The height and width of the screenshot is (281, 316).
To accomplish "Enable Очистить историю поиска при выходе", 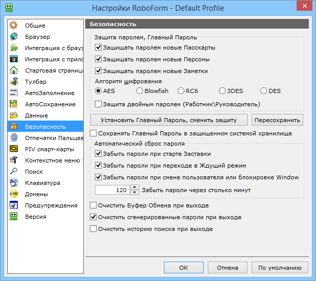I will coord(93,229).
